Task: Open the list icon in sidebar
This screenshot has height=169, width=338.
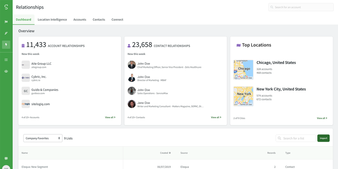Action: (6, 60)
